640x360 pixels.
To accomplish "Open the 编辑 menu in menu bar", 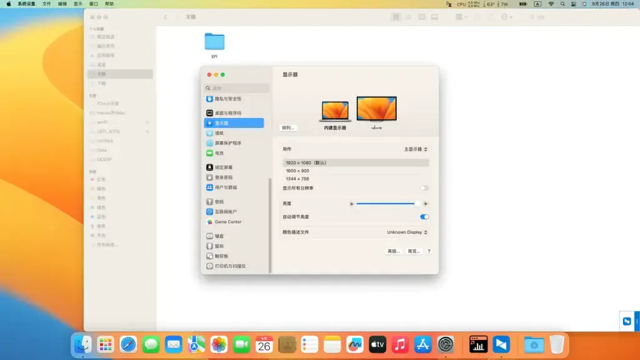I will tap(62, 4).
